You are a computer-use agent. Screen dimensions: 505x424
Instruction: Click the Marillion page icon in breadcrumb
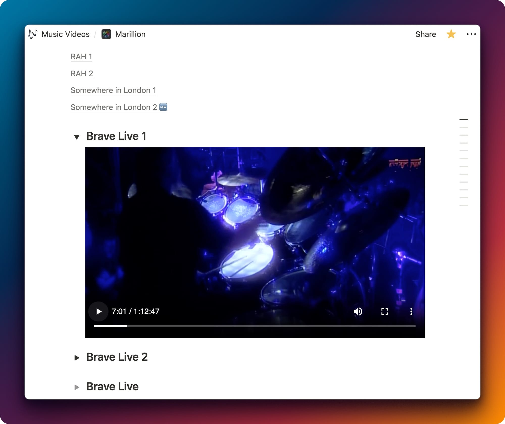point(106,34)
